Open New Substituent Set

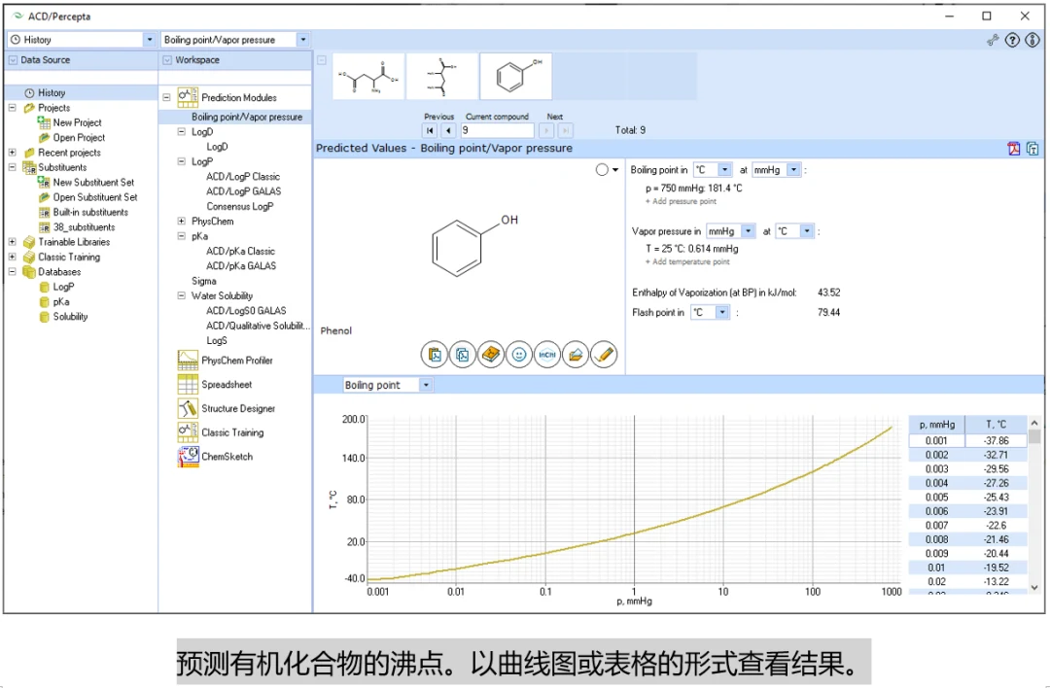pyautogui.click(x=93, y=182)
